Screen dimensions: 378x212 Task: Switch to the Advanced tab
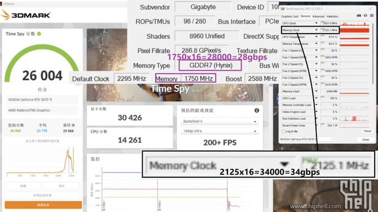[x=318, y=16]
